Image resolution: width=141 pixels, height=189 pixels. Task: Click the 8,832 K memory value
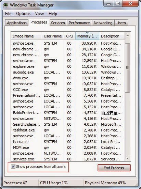click(x=90, y=90)
